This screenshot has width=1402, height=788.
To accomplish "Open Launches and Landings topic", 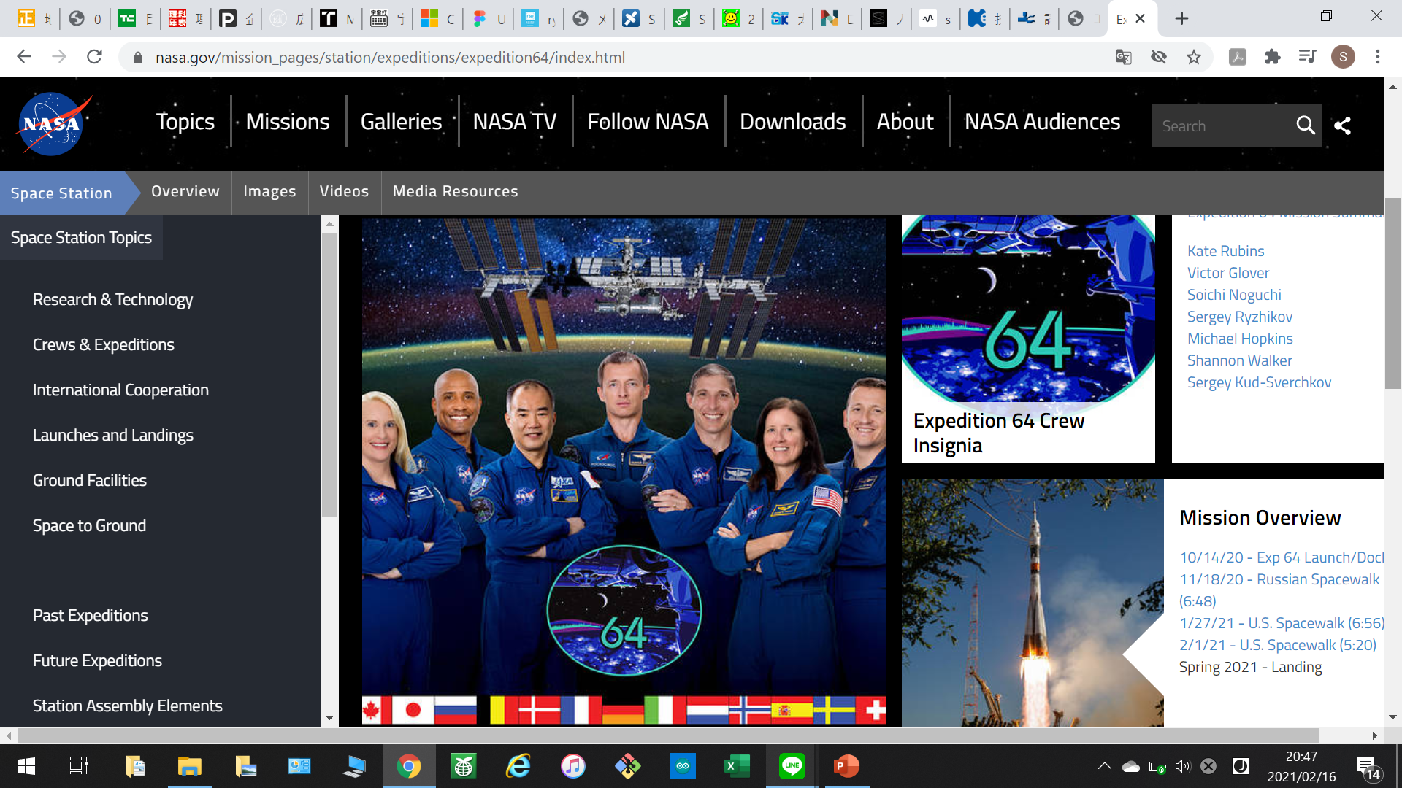I will point(113,435).
